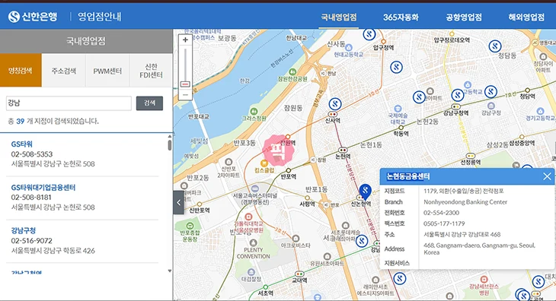Click address 서울특별시 강남구 학동로 426
Screen dimensions: 556x301
click(x=53, y=251)
